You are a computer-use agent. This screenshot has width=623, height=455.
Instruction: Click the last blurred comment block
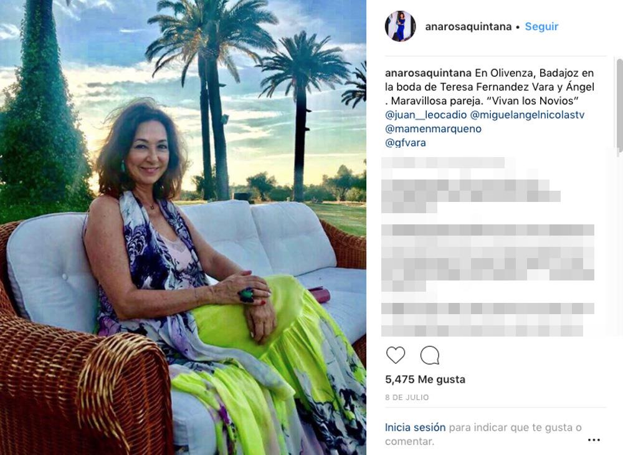point(488,320)
